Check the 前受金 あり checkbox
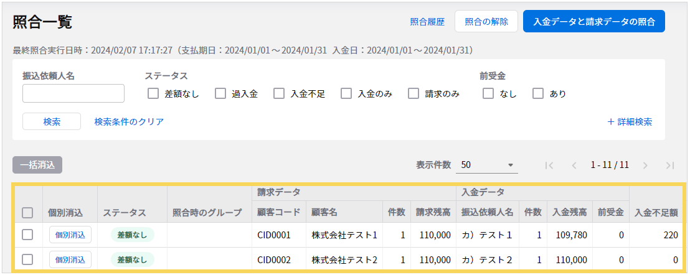Viewport: 690px width, 275px height. click(x=538, y=94)
